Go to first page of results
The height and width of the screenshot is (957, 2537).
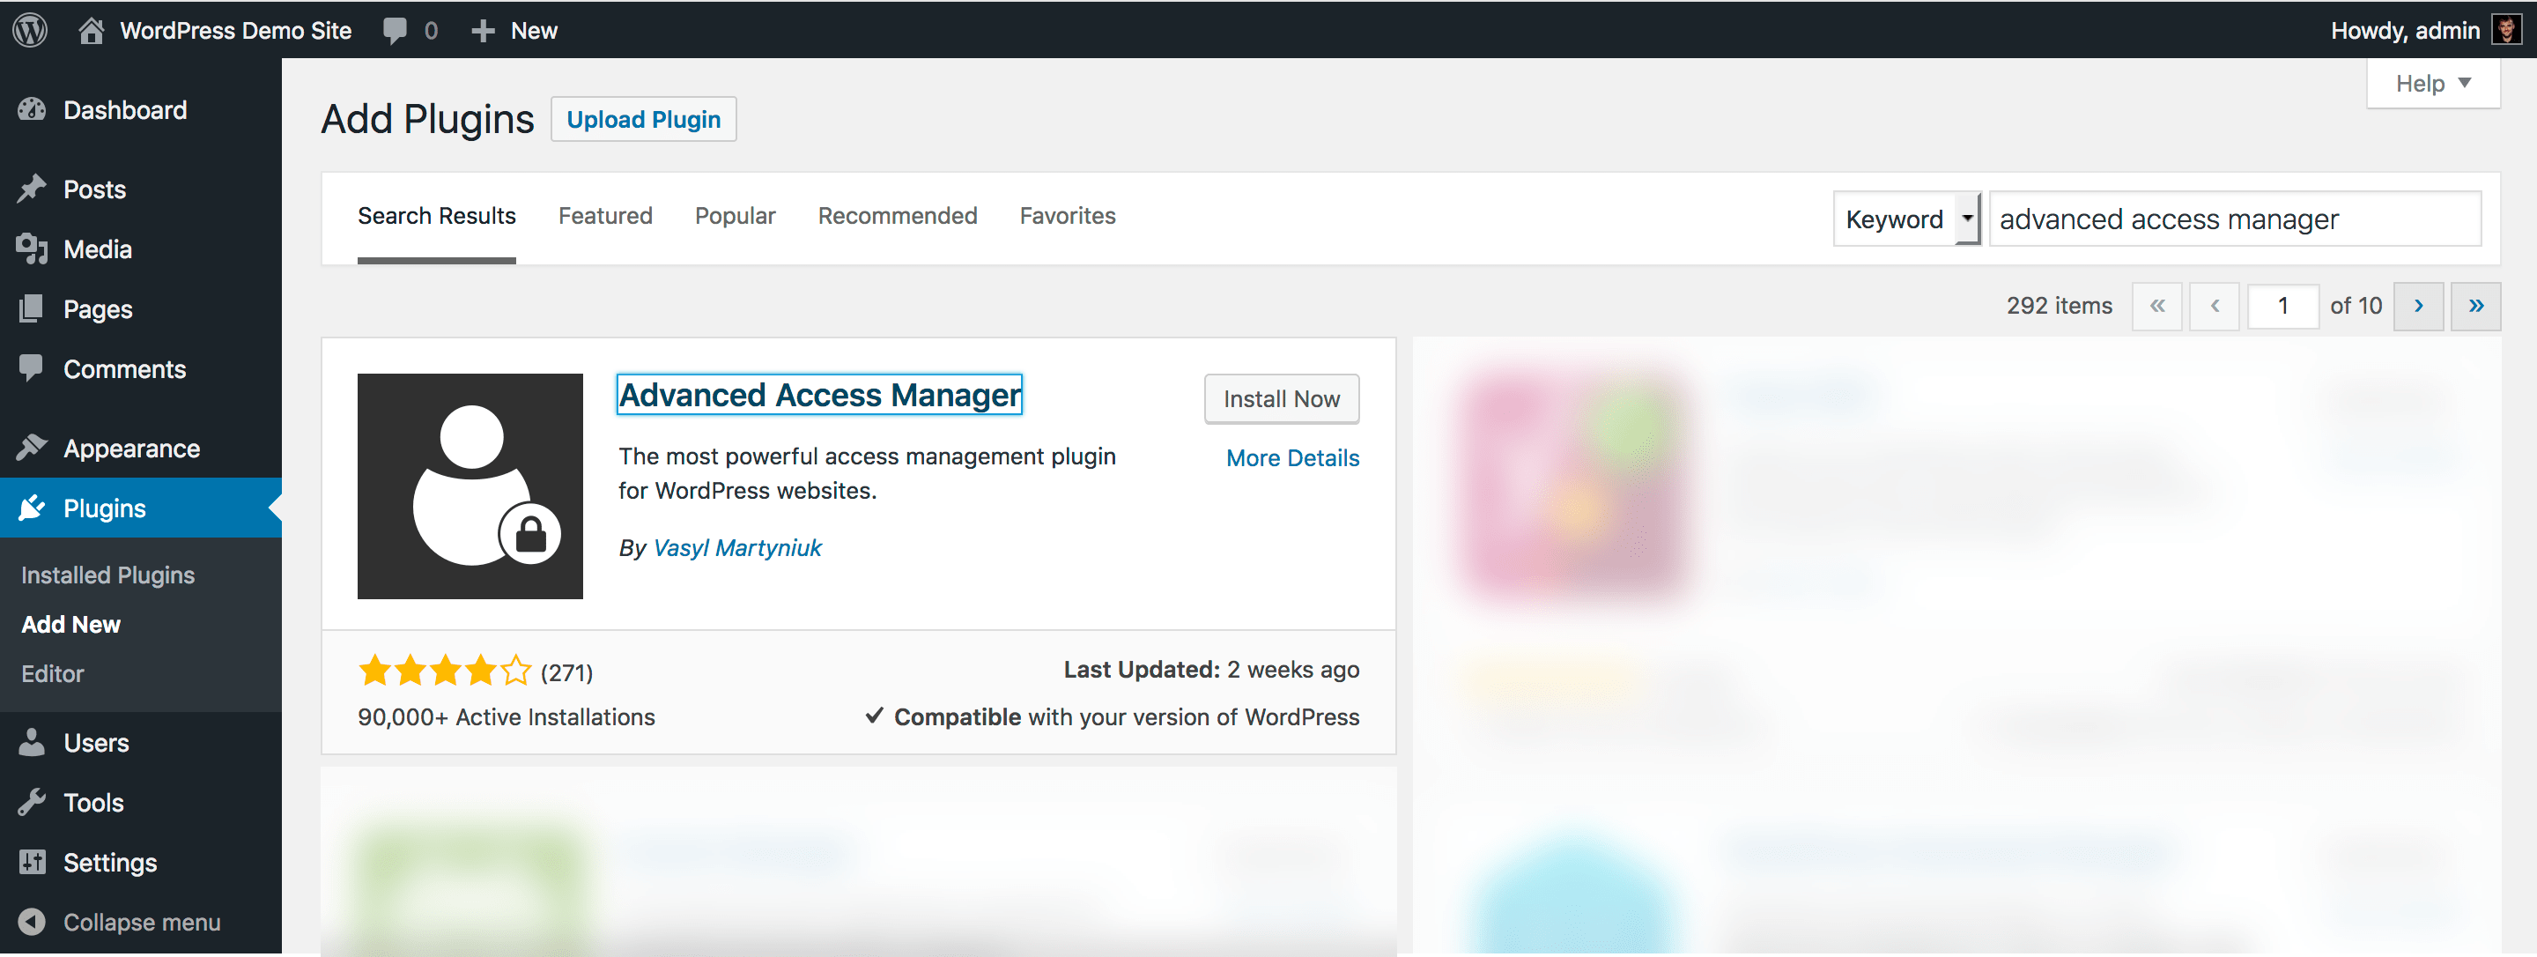click(x=2156, y=306)
